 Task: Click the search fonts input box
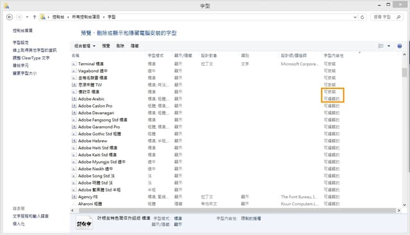382,17
